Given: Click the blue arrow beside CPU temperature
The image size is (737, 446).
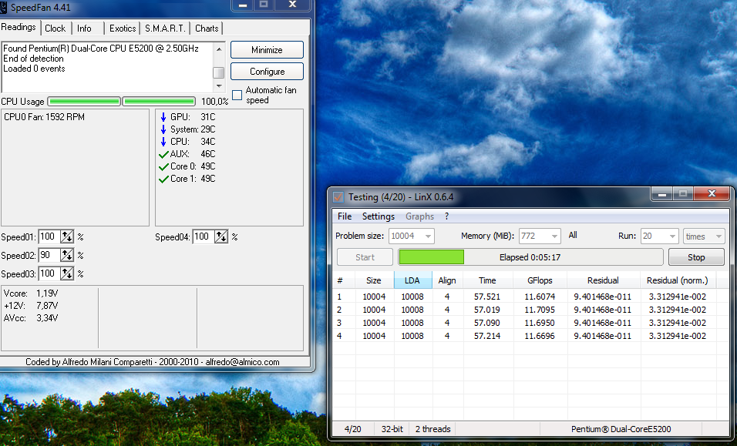Looking at the screenshot, I should point(163,142).
